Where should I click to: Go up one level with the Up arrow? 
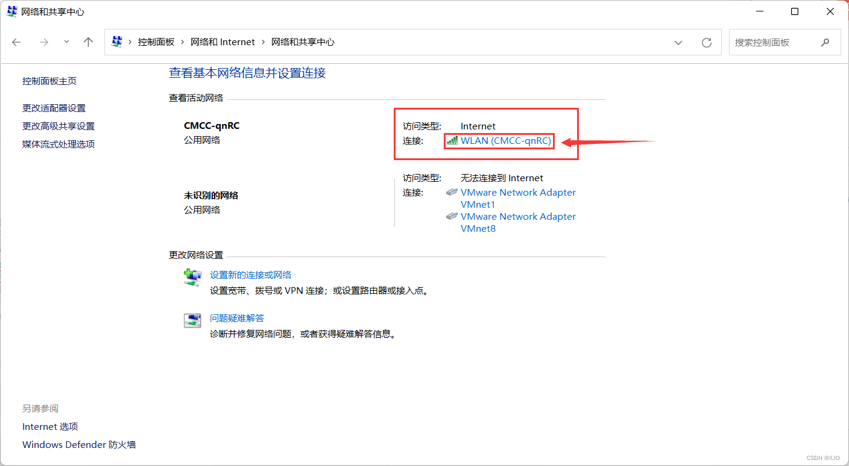(x=89, y=42)
